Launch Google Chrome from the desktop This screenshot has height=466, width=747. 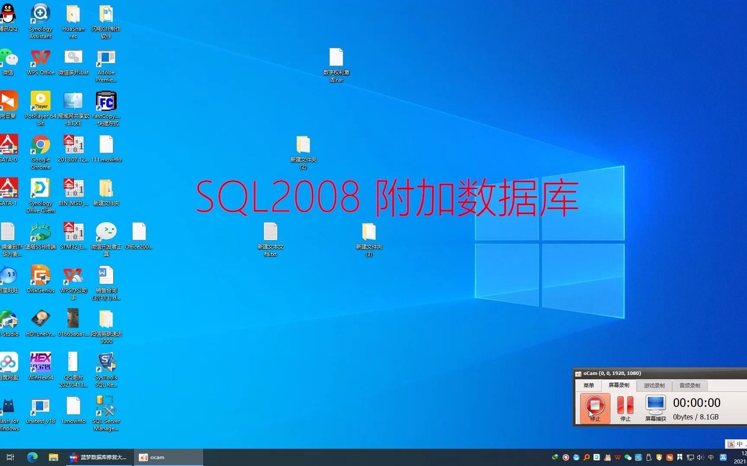pos(40,151)
